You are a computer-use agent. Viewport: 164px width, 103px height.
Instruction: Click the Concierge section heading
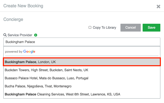[13, 20]
